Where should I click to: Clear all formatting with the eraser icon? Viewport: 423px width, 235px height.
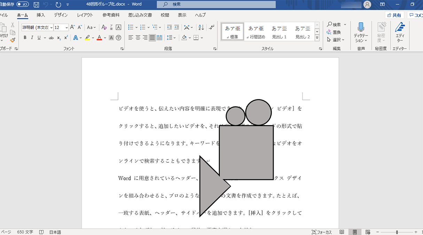click(x=104, y=27)
